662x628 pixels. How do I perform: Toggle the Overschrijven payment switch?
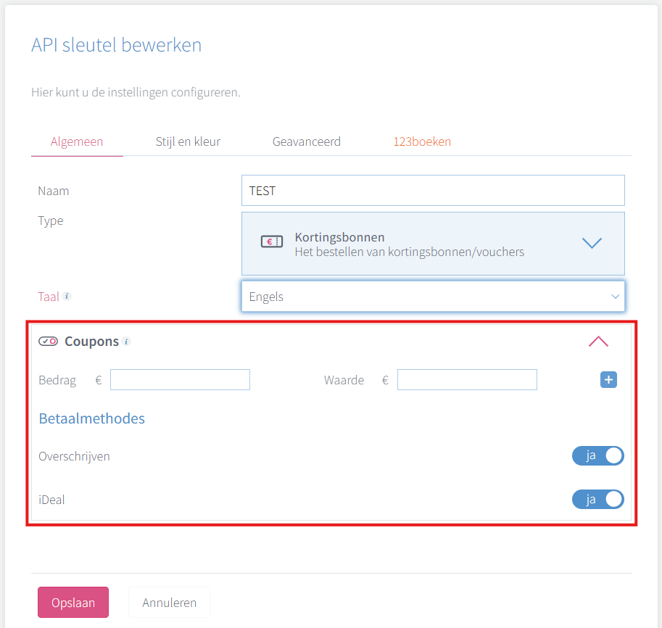(597, 455)
